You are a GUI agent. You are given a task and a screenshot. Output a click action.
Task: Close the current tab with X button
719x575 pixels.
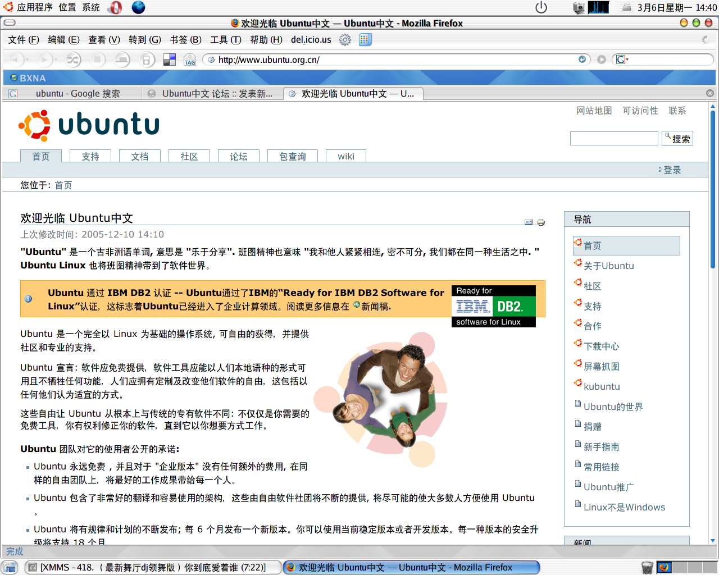[x=710, y=93]
